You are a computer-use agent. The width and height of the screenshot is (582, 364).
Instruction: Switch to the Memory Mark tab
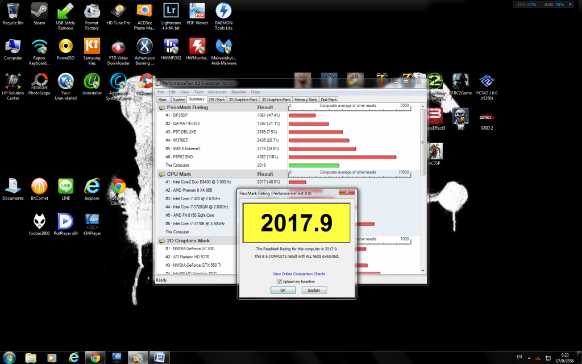[x=305, y=100]
